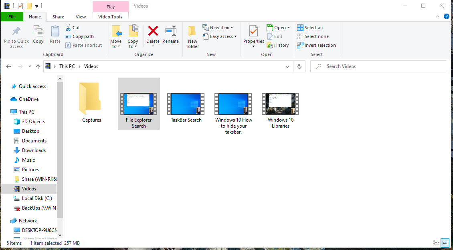Image resolution: width=453 pixels, height=250 pixels.
Task: Switch to the Home tab
Action: [x=34, y=17]
